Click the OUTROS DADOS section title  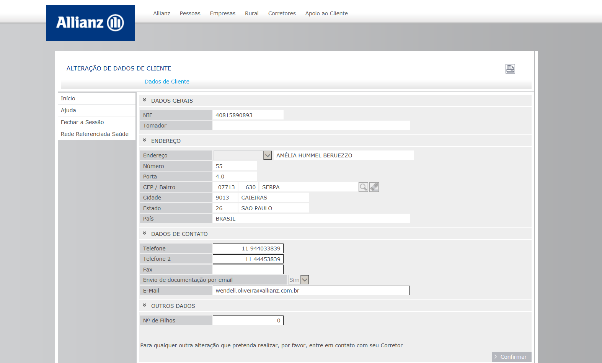(173, 306)
